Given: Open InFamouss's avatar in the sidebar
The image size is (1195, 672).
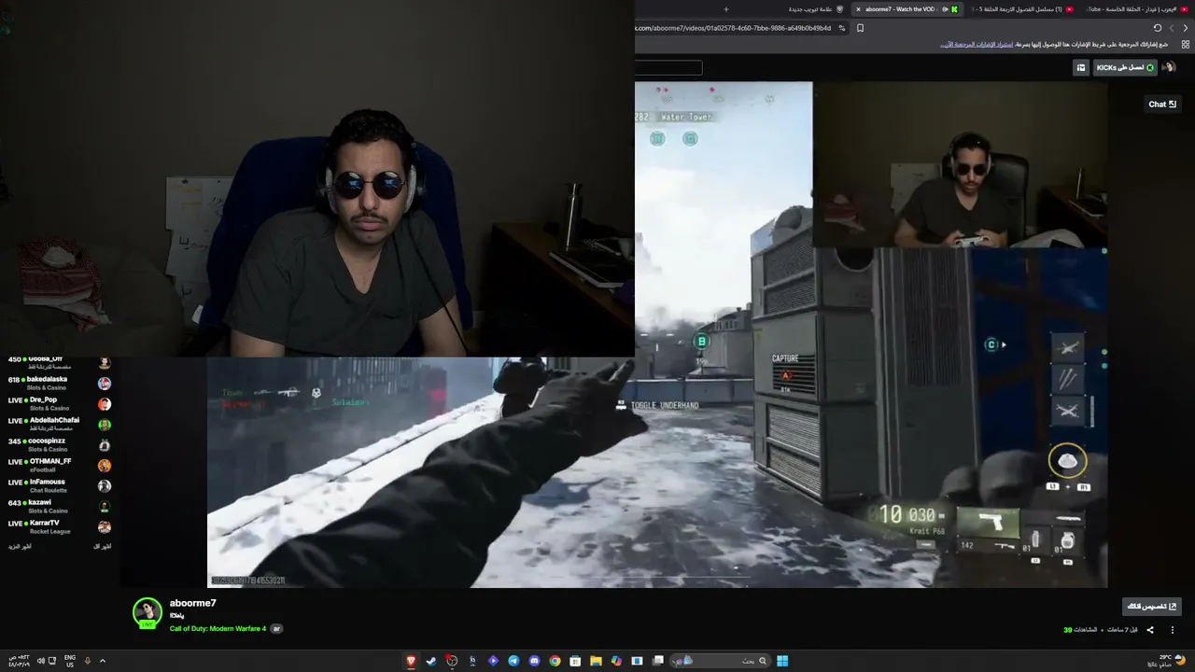Looking at the screenshot, I should [105, 486].
